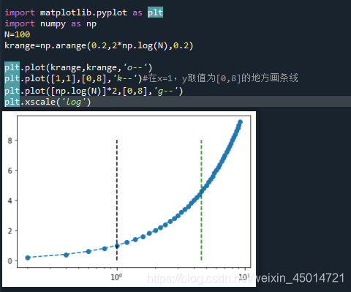Click the black dashed vertical line in plot
This screenshot has width=351, height=292.
click(x=117, y=200)
